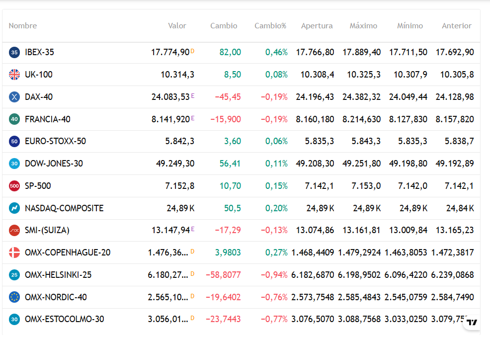The width and height of the screenshot is (490, 339).
Task: Click the OMX-COPENHAGUE-20 Danish flag icon
Action: (x=14, y=253)
